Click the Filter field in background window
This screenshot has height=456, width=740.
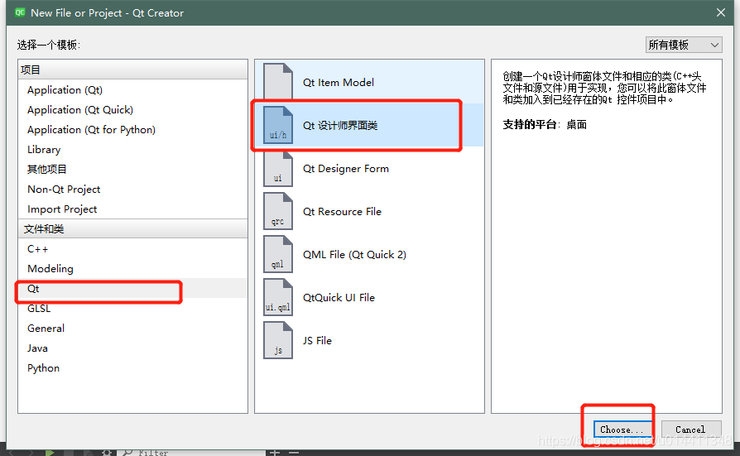click(191, 453)
